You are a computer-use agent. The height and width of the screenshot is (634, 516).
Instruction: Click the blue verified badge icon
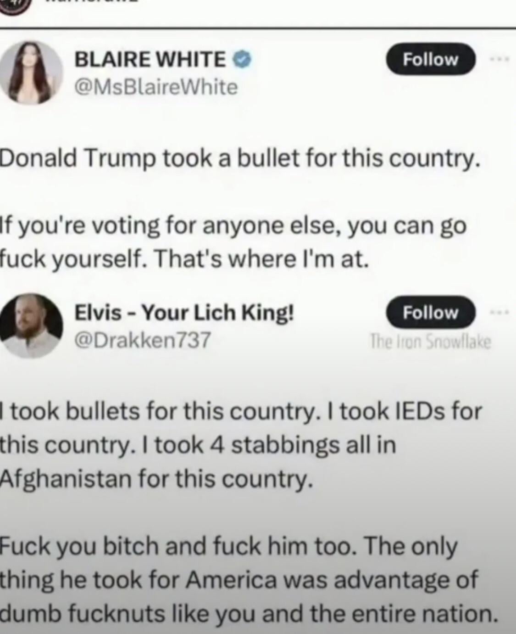coord(244,59)
